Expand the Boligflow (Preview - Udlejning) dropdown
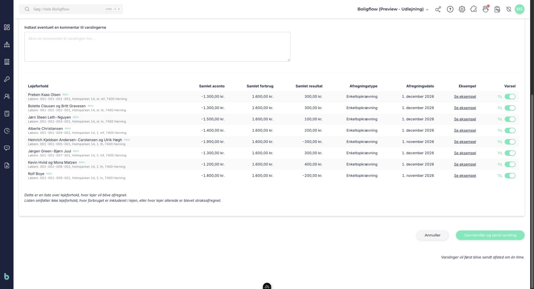Image resolution: width=534 pixels, height=289 pixels. tap(393, 9)
